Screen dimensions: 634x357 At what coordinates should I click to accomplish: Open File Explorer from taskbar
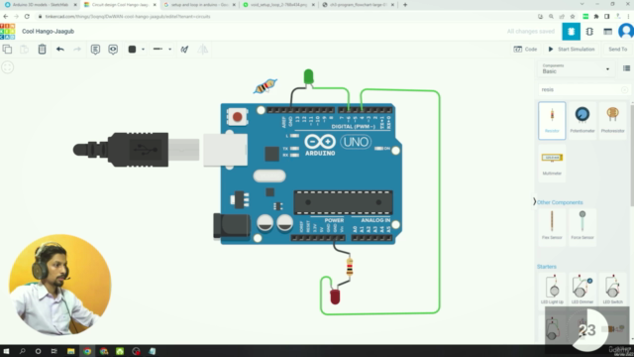tap(70, 351)
